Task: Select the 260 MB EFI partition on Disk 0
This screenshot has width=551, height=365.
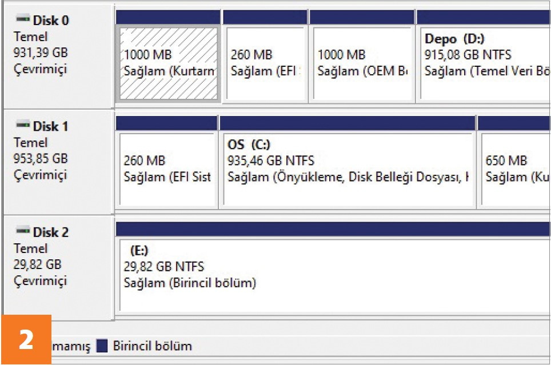Action: click(x=265, y=63)
